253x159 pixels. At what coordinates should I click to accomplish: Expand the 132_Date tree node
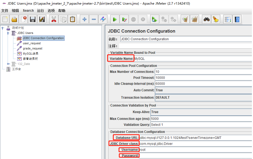[8, 64]
